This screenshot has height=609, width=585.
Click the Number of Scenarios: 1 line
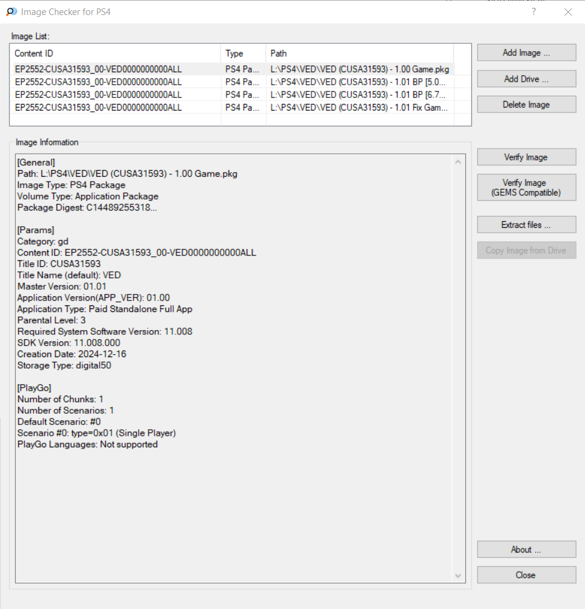(66, 410)
